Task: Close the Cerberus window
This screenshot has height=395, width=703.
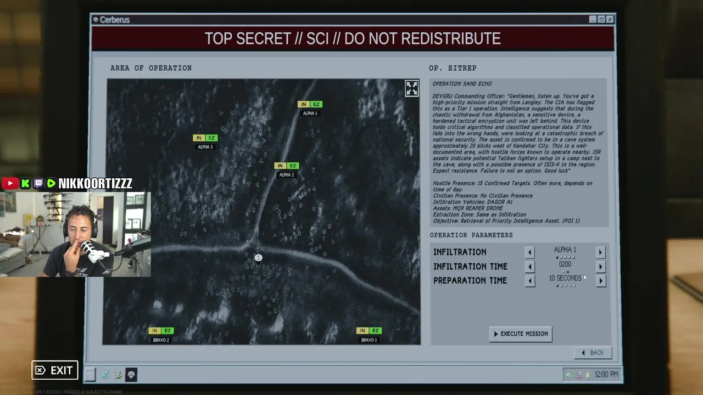Action: [x=610, y=19]
